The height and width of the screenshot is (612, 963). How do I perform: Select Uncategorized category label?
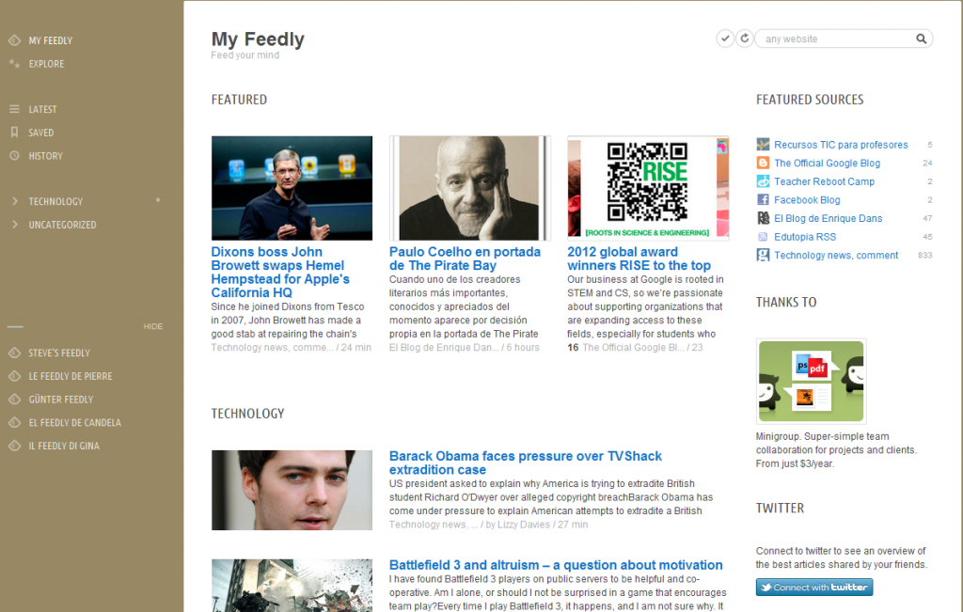click(x=62, y=225)
